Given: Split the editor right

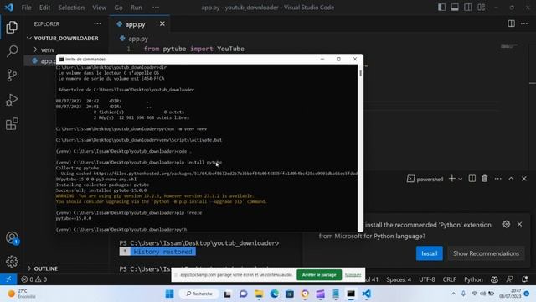Looking at the screenshot, I should [511, 23].
